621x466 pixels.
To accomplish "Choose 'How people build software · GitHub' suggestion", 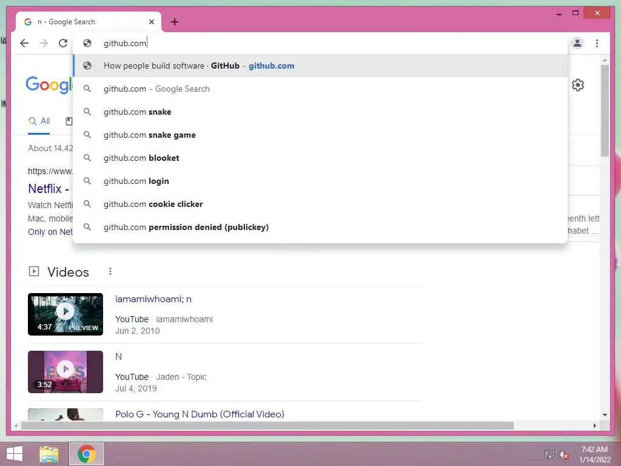I will (x=320, y=66).
